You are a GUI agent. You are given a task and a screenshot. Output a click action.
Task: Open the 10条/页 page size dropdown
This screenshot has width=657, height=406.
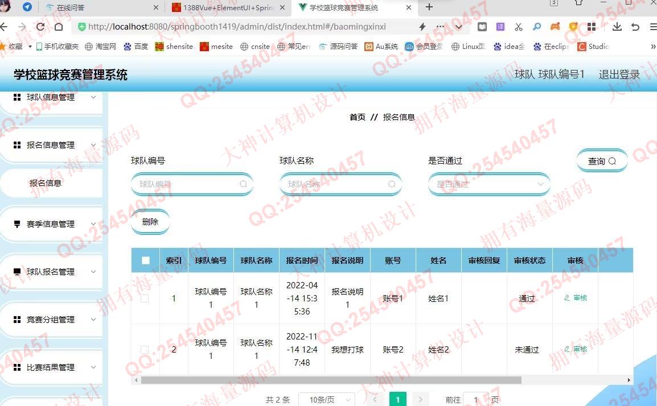click(x=327, y=400)
